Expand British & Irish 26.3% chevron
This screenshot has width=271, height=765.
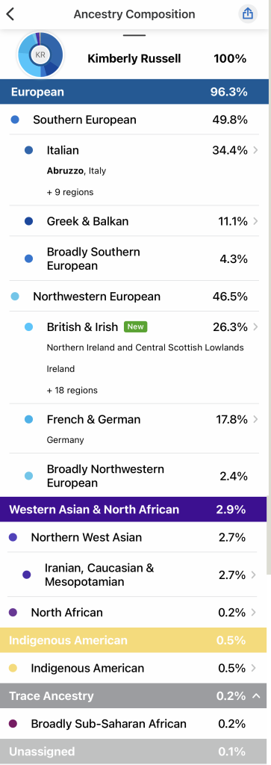(x=255, y=327)
